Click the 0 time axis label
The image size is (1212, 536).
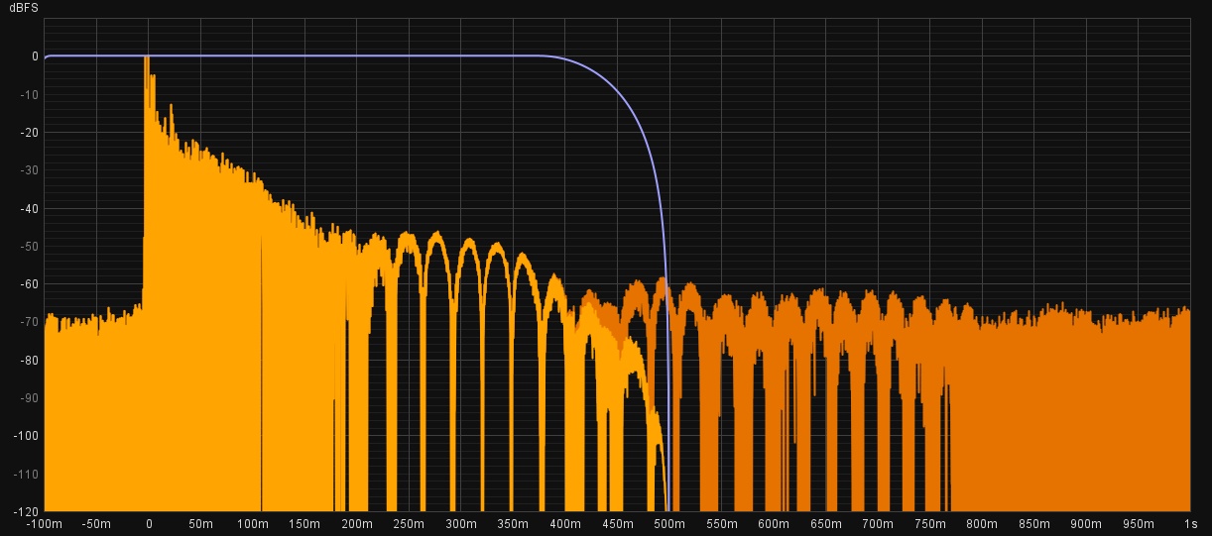tap(149, 524)
